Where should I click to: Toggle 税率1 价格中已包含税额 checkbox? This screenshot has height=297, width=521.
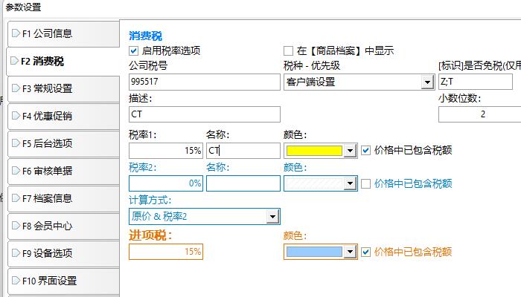point(365,151)
